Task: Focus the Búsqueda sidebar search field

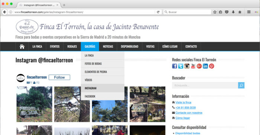Action: click(205, 85)
